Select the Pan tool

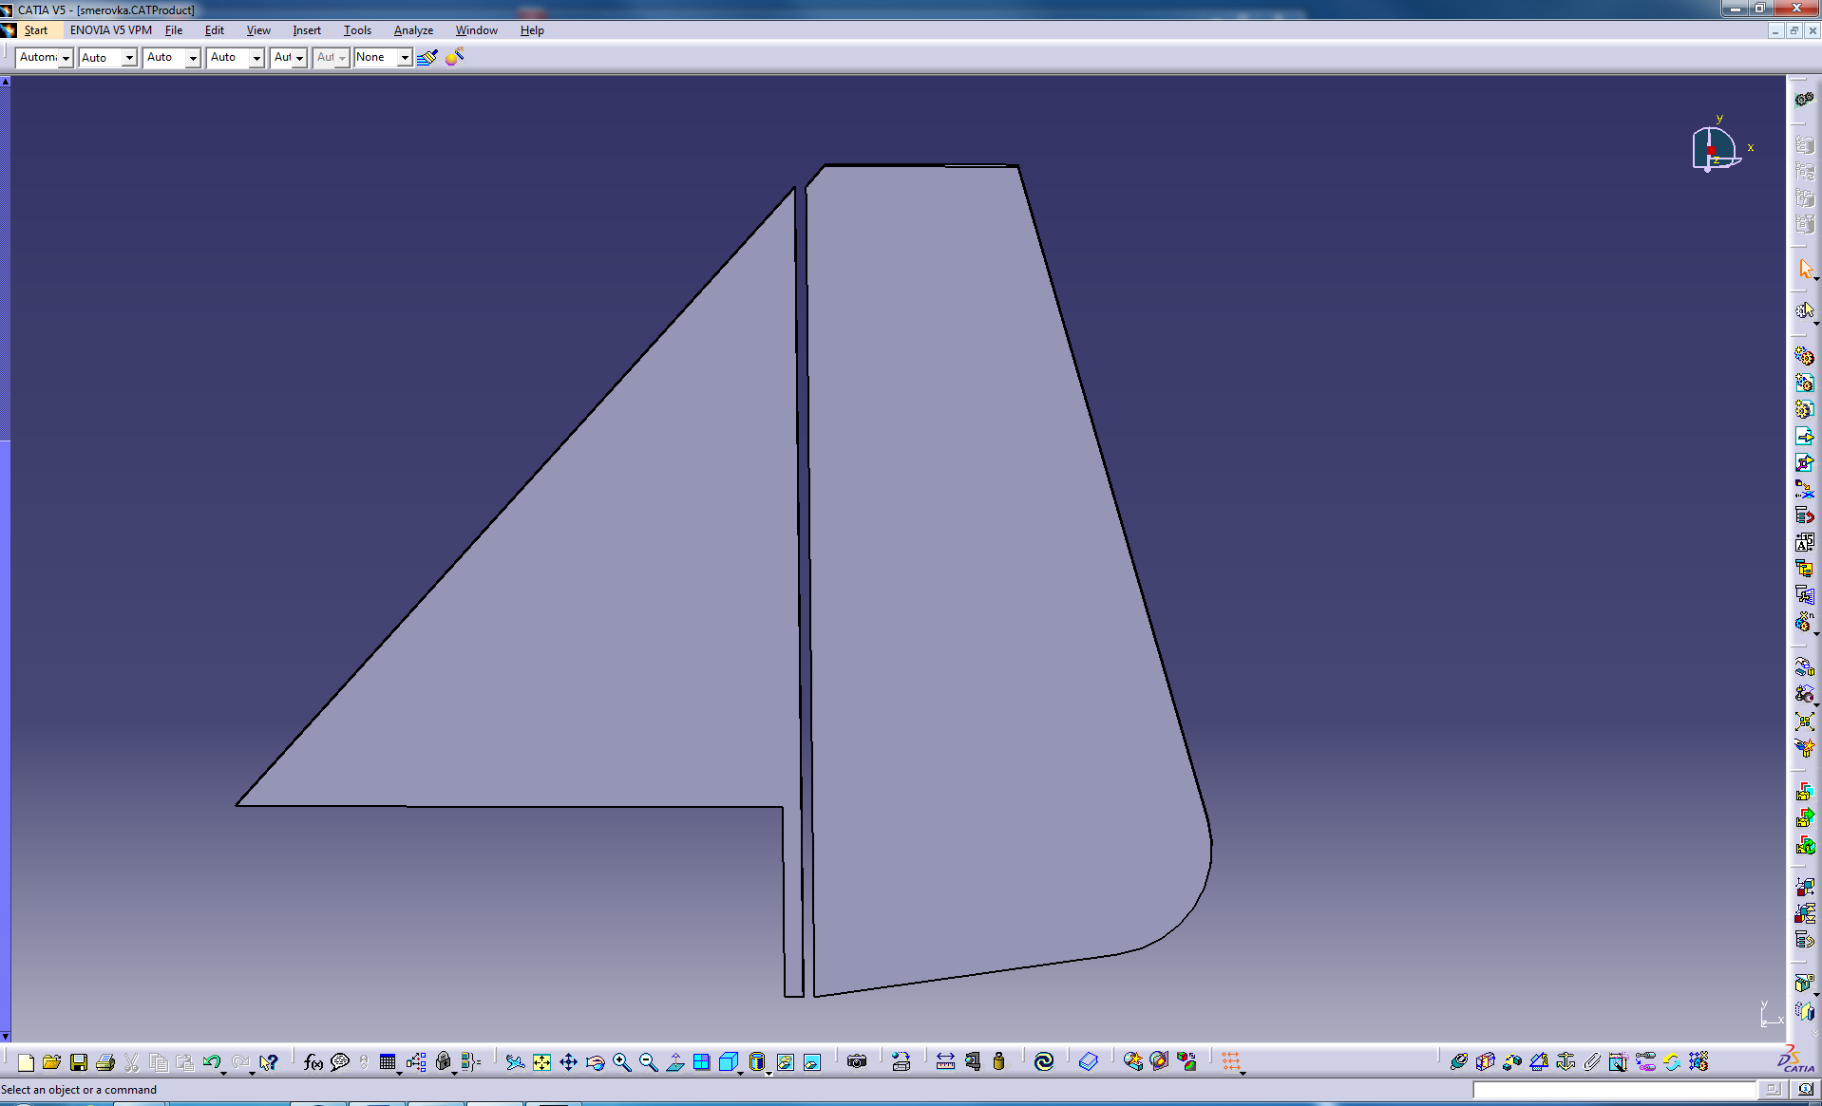point(568,1062)
